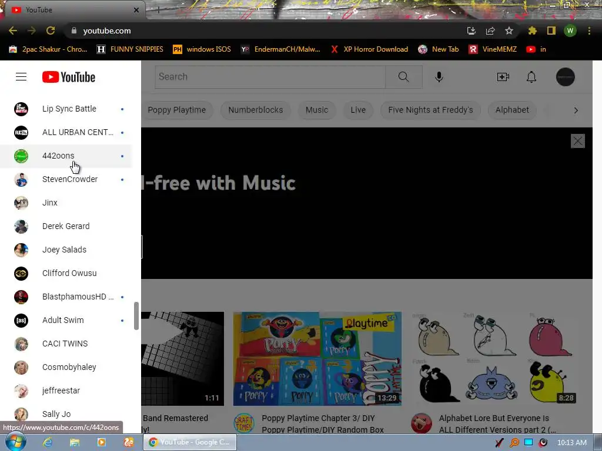
Task: Open the EndermanCH/Malw... bookmark
Action: (x=280, y=49)
